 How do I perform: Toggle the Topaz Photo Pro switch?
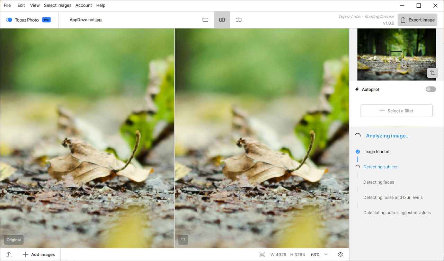click(9, 20)
